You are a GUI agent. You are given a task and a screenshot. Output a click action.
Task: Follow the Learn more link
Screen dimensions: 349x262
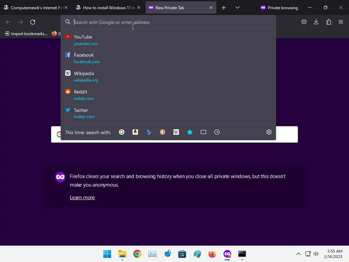[82, 198]
